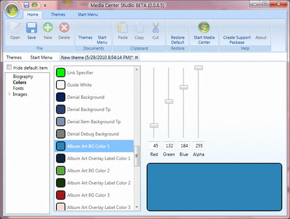Select "Link Specifier" list row text
Screen dimensions: 290x219
tap(80, 73)
